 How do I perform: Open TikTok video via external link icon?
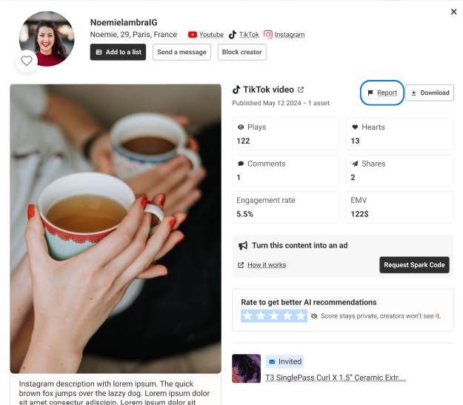pyautogui.click(x=301, y=90)
